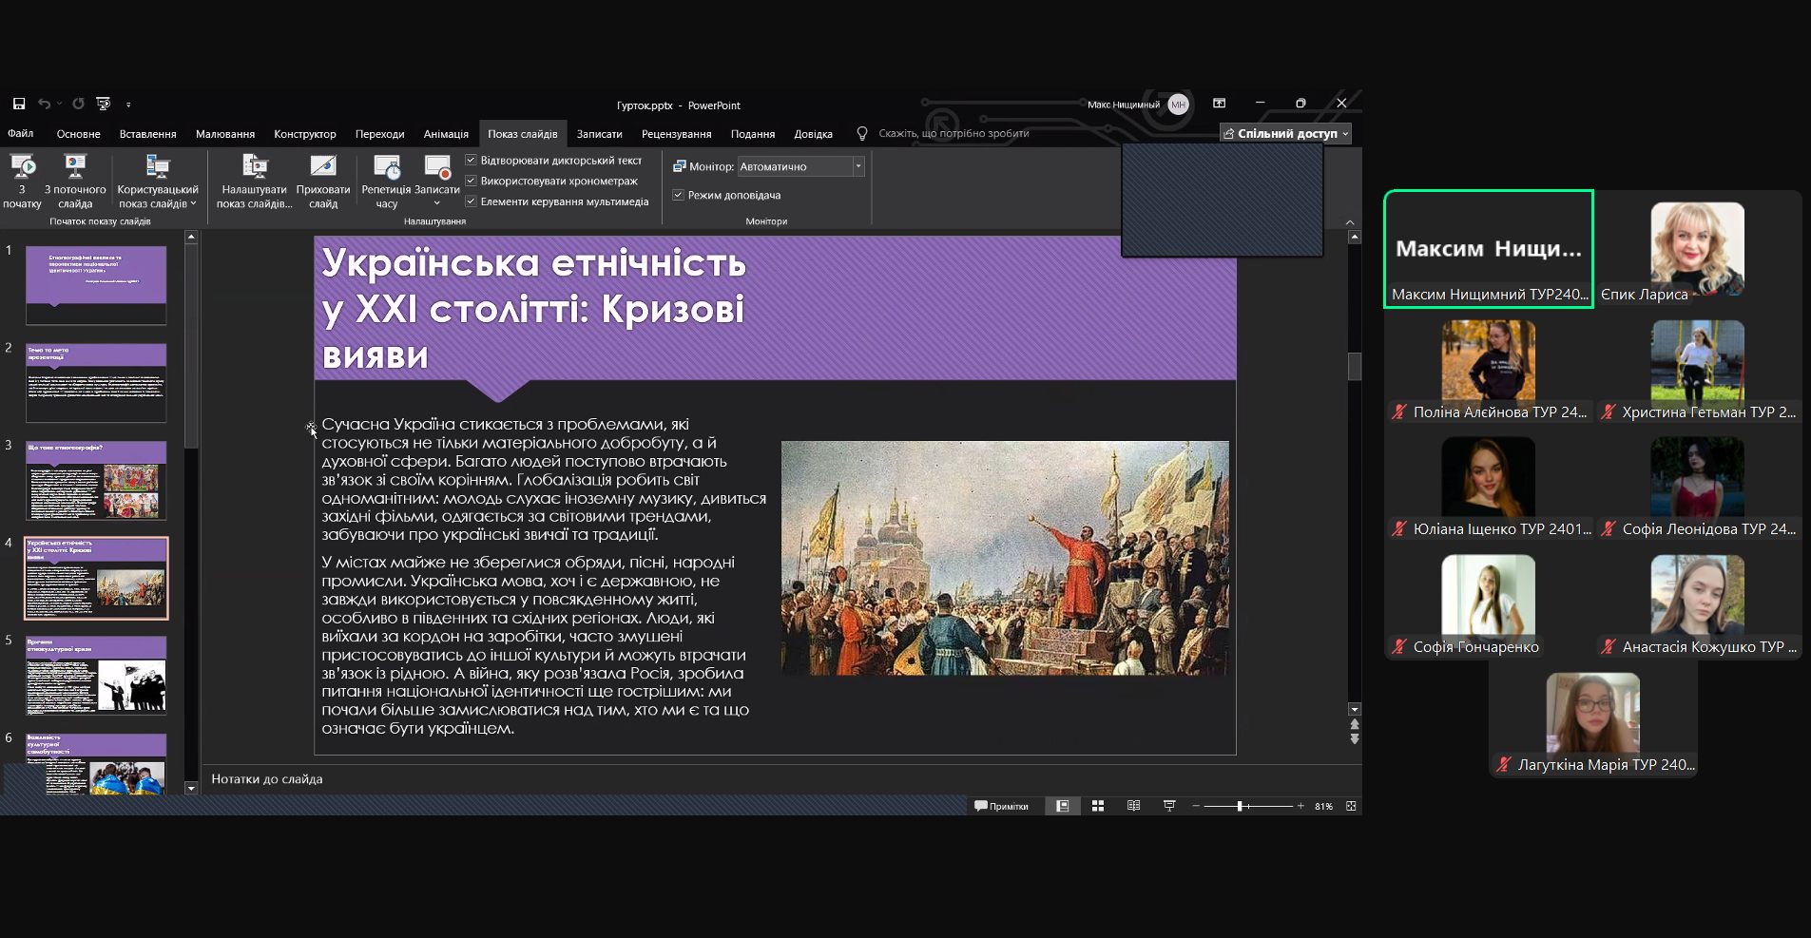
Task: Click the zoom slider handle
Action: [x=1240, y=806]
